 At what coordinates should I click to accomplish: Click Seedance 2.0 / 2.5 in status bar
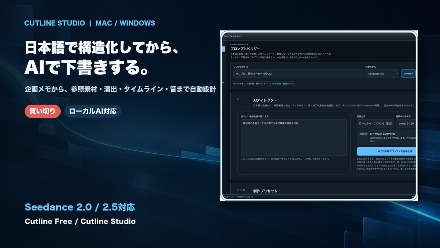point(244,197)
